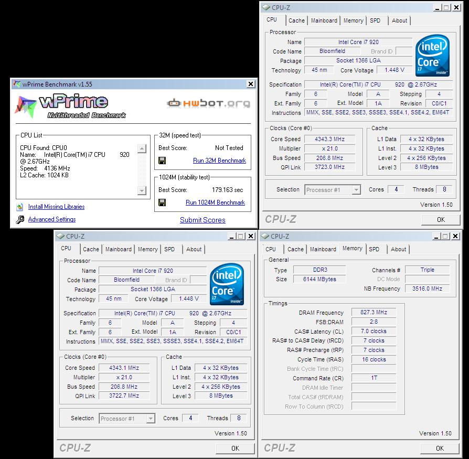Image resolution: width=469 pixels, height=459 pixels.
Task: Open the Processor #1 dropdown in the bottom-left CPU-Z
Action: pyautogui.click(x=151, y=419)
